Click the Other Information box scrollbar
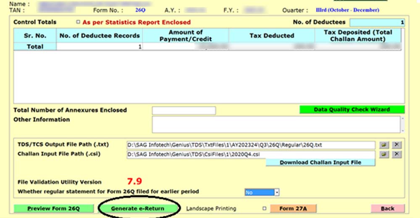Viewport: 420px width, 218px height. pyautogui.click(x=402, y=125)
